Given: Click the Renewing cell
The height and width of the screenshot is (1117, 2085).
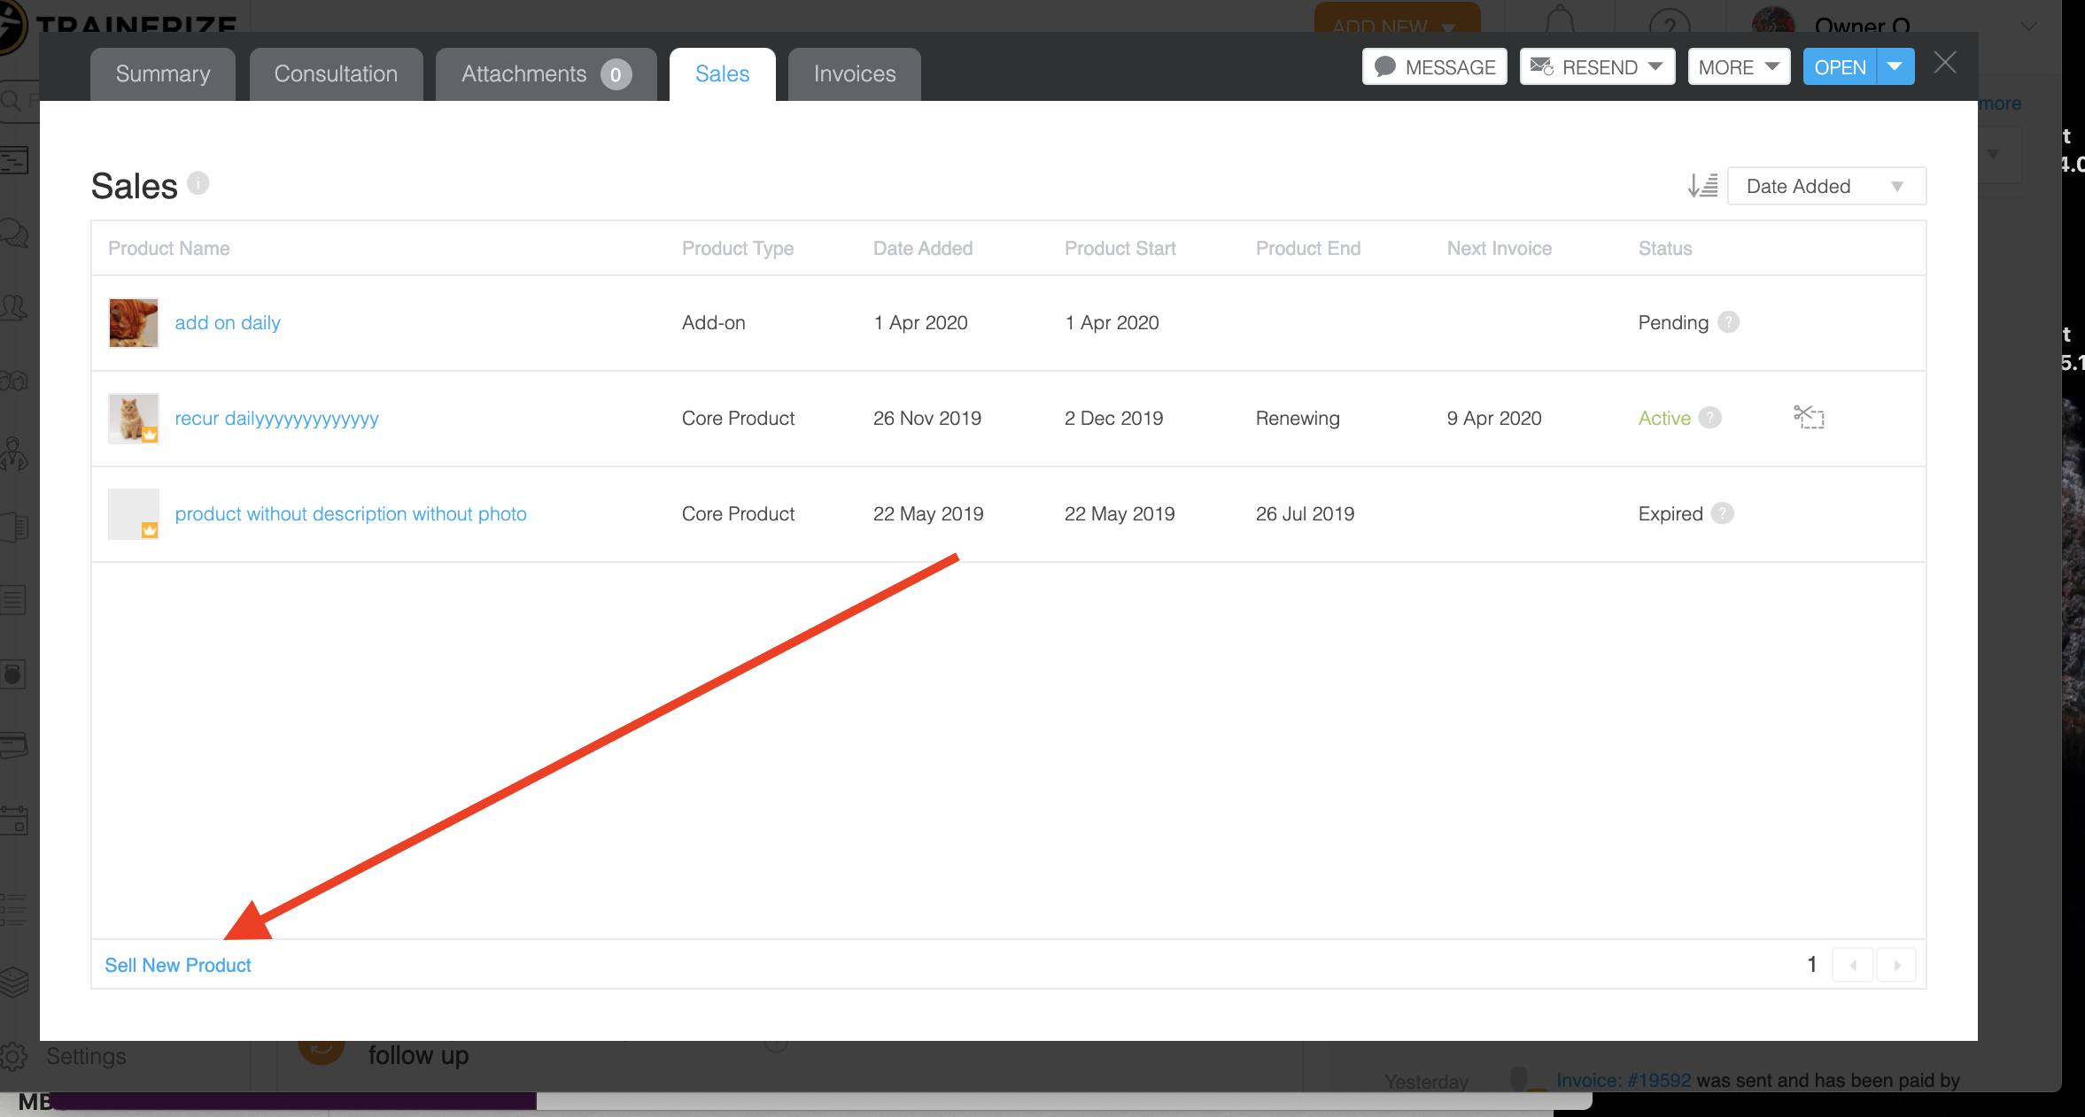Looking at the screenshot, I should point(1298,419).
